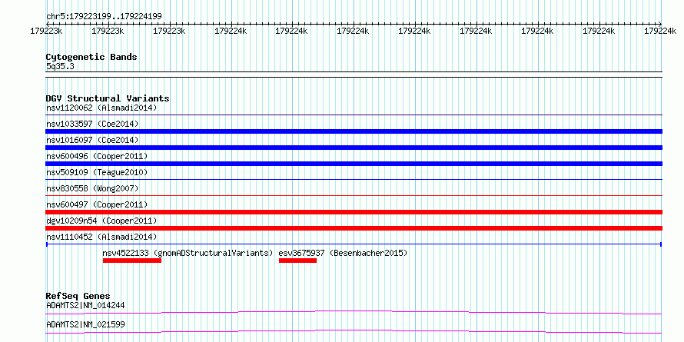684x342 pixels.
Task: Click the 5q35.3 cytogenetic band bar
Action: point(354,75)
